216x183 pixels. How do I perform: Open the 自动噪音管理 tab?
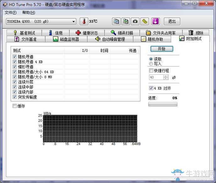click(x=110, y=39)
